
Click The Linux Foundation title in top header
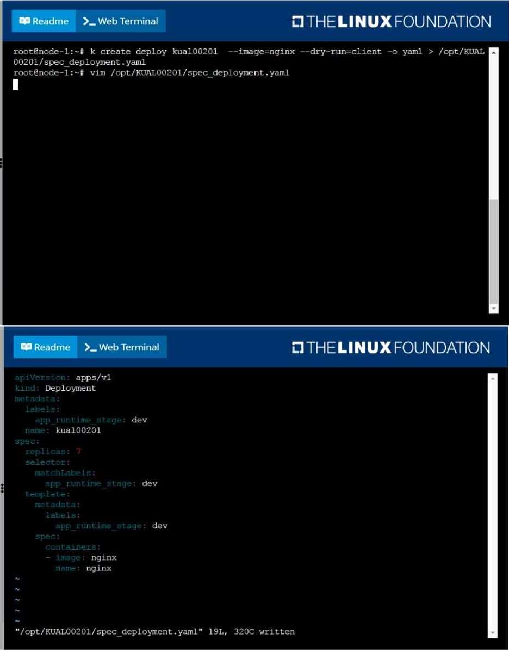click(x=399, y=22)
